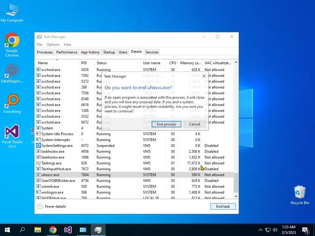Click the Task Manager taskbar button
Viewport: 315px width, 236px height.
pos(98,230)
